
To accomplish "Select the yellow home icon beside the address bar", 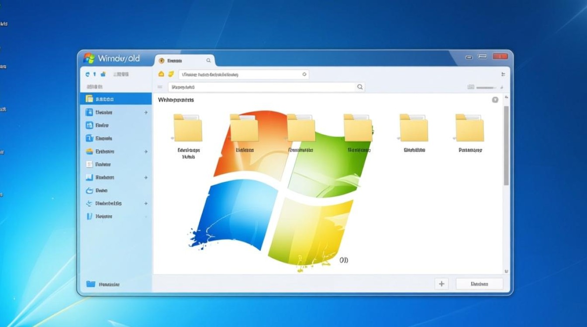I will click(160, 74).
